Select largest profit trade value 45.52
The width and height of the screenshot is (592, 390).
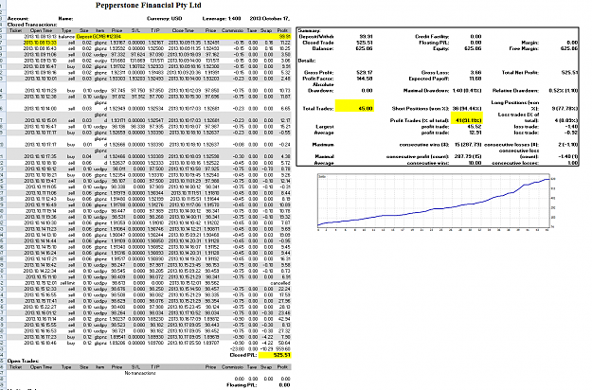[475, 127]
